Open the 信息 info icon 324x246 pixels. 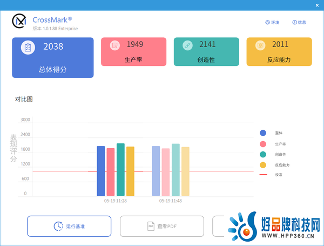[x=294, y=22]
